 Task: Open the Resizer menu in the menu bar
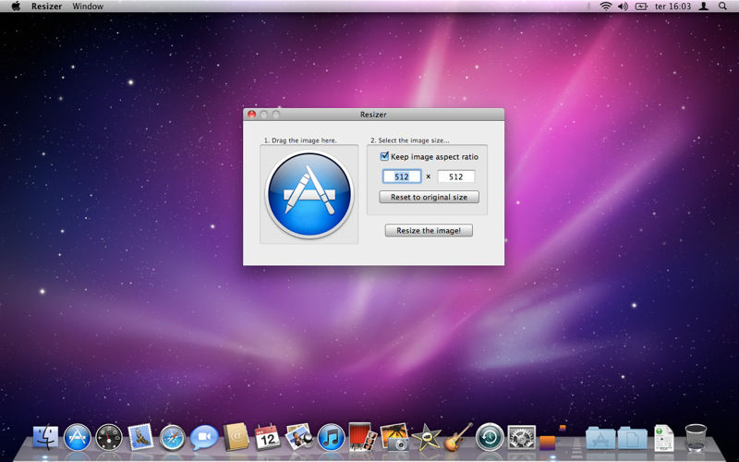pyautogui.click(x=47, y=6)
